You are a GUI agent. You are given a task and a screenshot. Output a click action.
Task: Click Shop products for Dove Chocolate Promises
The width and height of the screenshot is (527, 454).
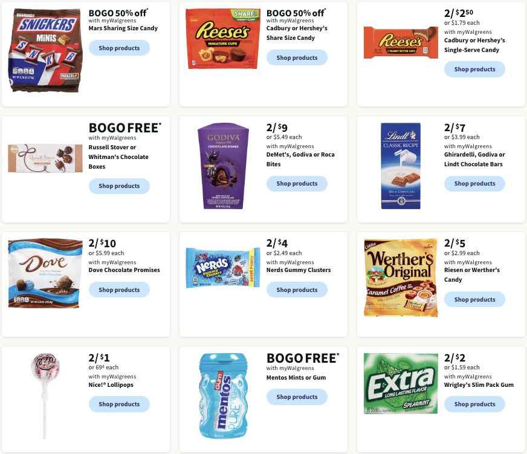coord(119,290)
